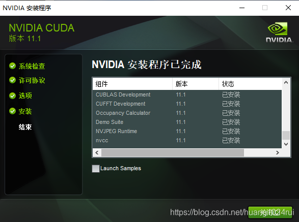Click the horizontal scroll left arrow
The image size is (299, 222).
tap(97, 152)
